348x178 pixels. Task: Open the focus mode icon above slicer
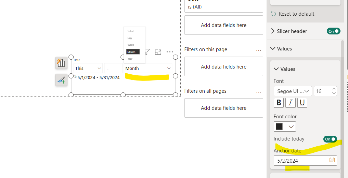[x=158, y=52]
